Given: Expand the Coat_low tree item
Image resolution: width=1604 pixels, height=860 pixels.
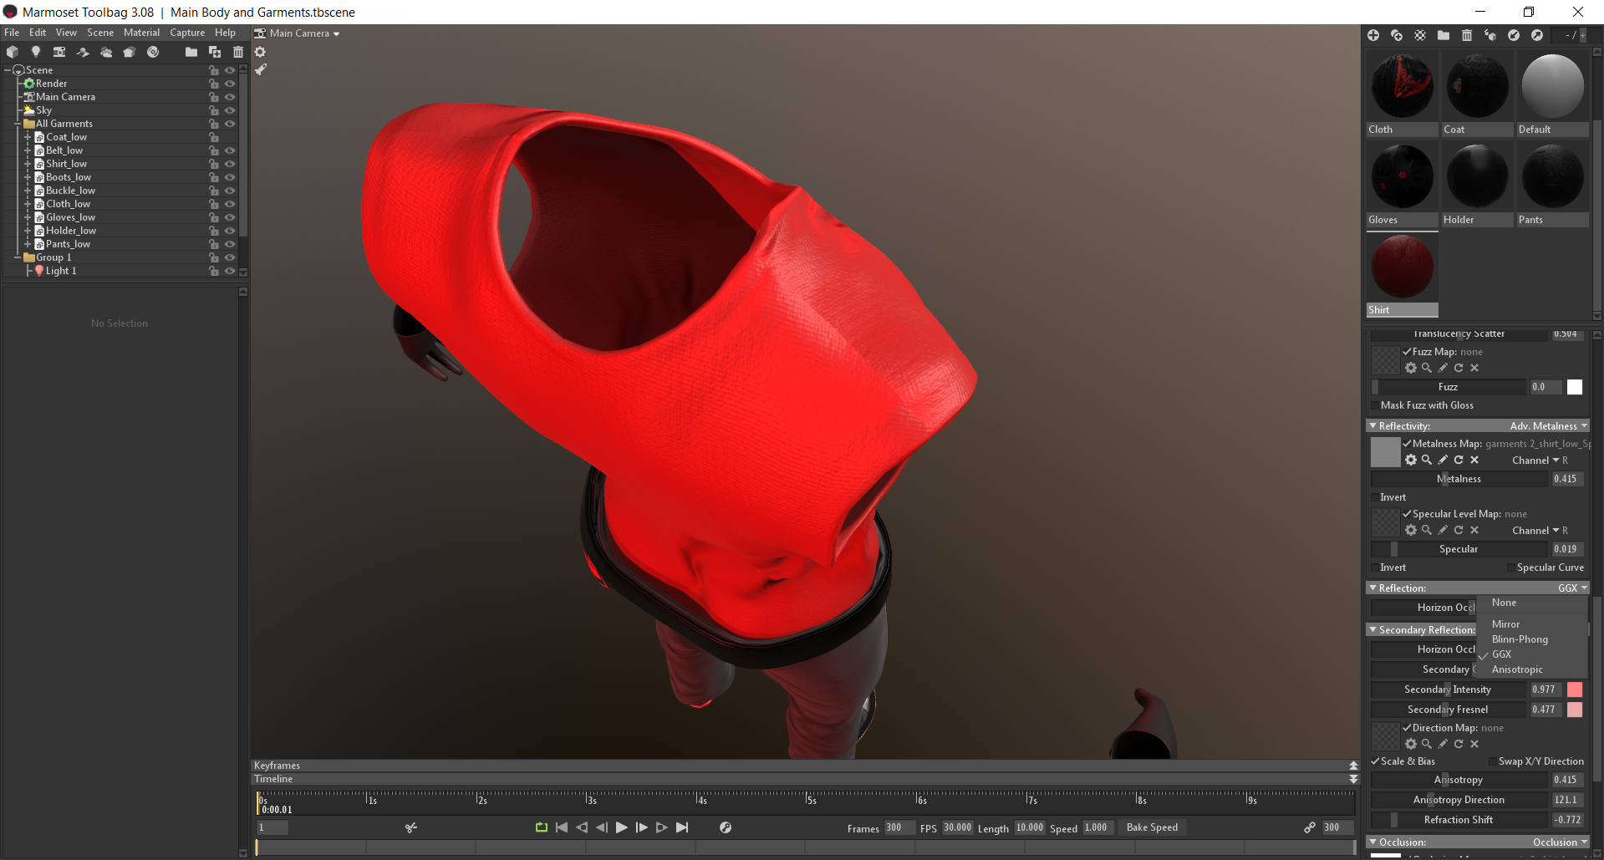Looking at the screenshot, I should pos(28,137).
